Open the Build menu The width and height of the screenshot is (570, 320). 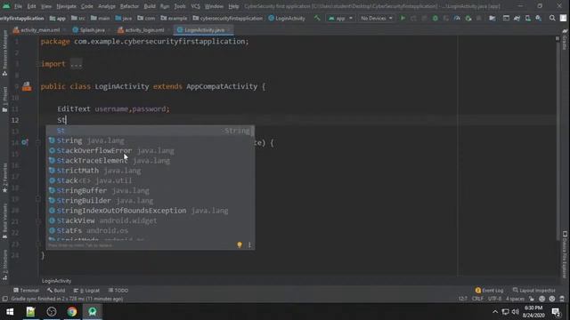[x=150, y=6]
